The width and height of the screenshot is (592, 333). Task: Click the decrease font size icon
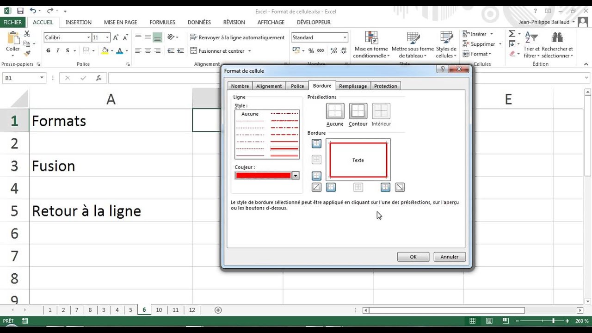coord(125,37)
